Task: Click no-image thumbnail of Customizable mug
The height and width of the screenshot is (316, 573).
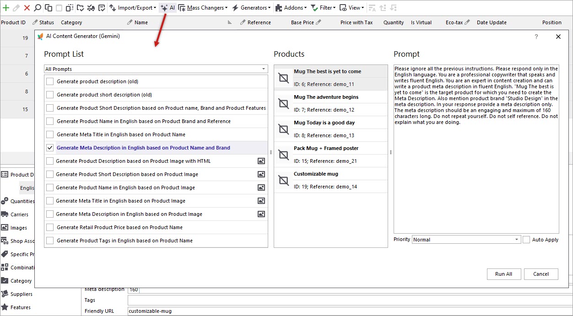Action: (284, 181)
